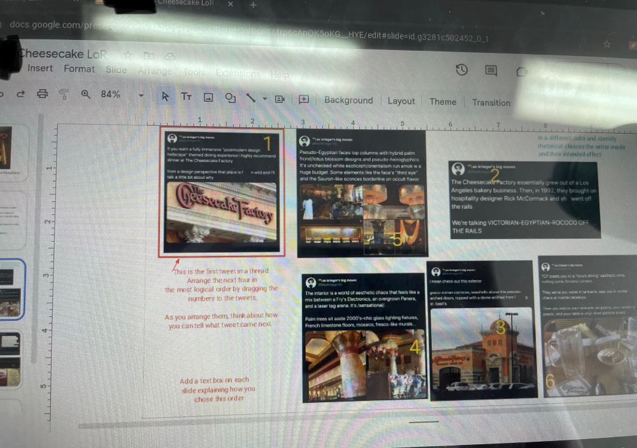
Task: Click 'This is the first tweet in a thread' text
Action: (x=222, y=271)
